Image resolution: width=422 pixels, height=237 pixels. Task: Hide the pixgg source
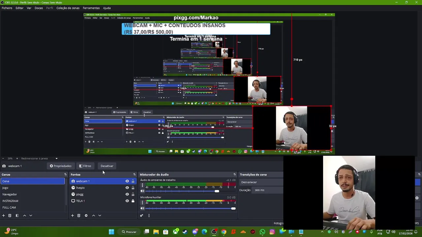coord(127,194)
